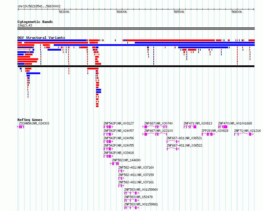The height and width of the screenshot is (211, 263).
Task: Click the ZNF582|NM_144690 gene label
Action: pos(126,160)
